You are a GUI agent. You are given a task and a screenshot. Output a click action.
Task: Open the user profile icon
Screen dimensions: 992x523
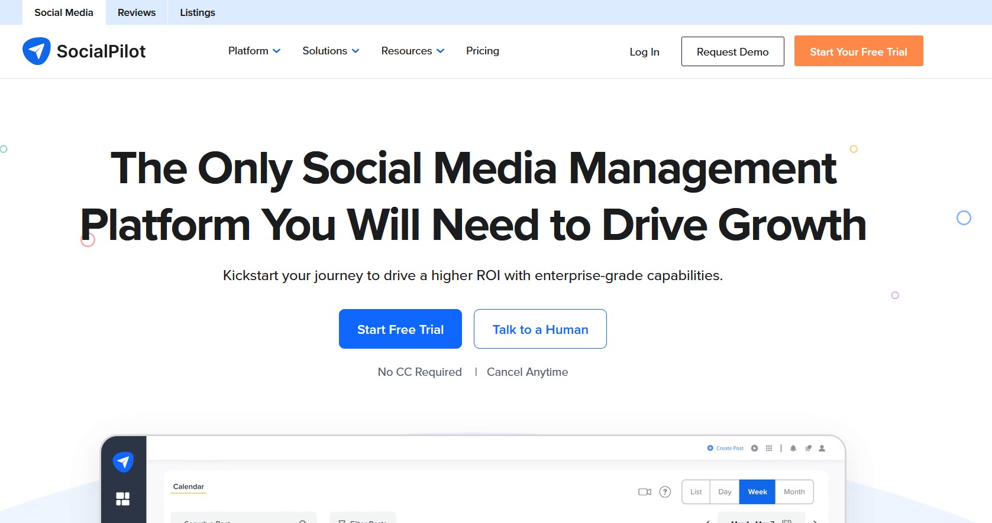pos(822,449)
